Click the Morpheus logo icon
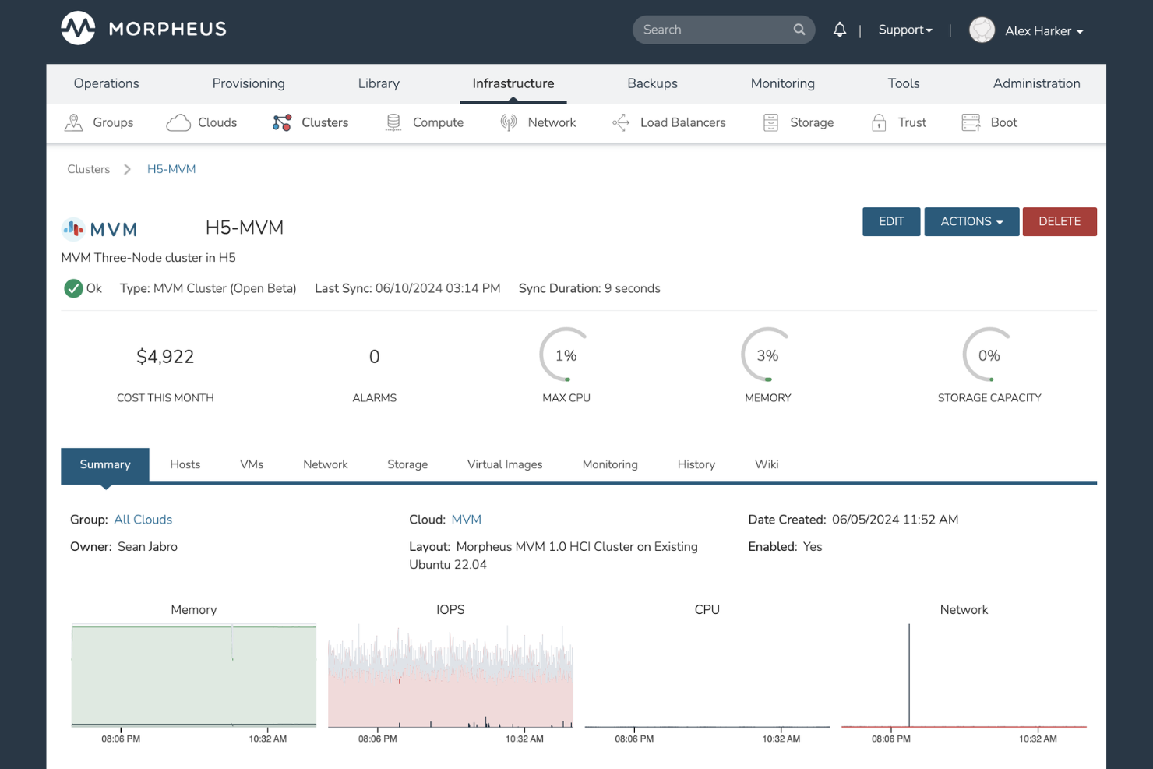The height and width of the screenshot is (769, 1153). point(78,28)
